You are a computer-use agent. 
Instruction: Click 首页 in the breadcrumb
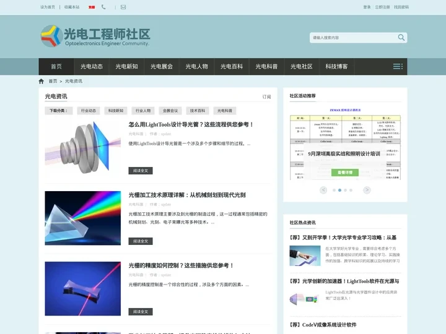click(x=53, y=81)
